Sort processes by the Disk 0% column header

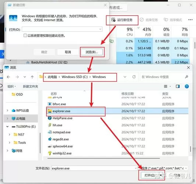[162, 32]
